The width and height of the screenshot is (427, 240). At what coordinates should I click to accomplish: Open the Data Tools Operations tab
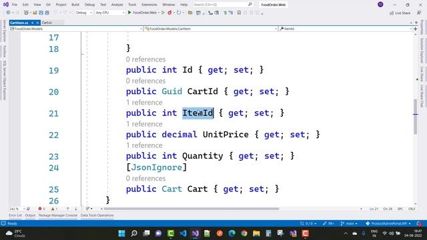pos(97,215)
